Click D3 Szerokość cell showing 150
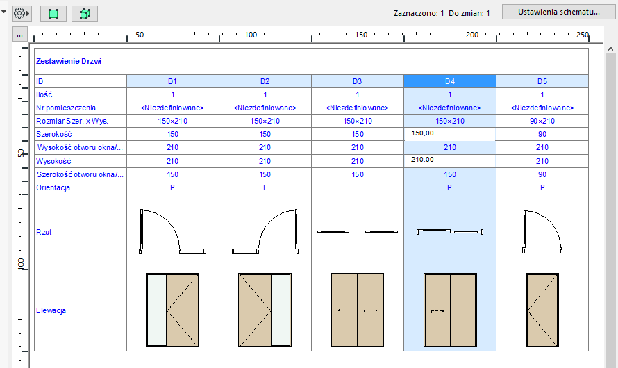 (358, 134)
